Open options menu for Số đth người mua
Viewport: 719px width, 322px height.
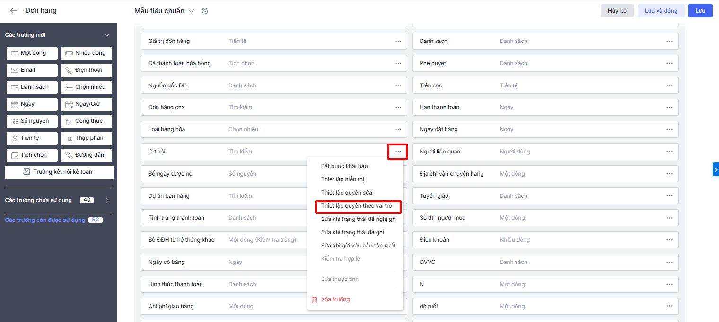[x=669, y=218]
